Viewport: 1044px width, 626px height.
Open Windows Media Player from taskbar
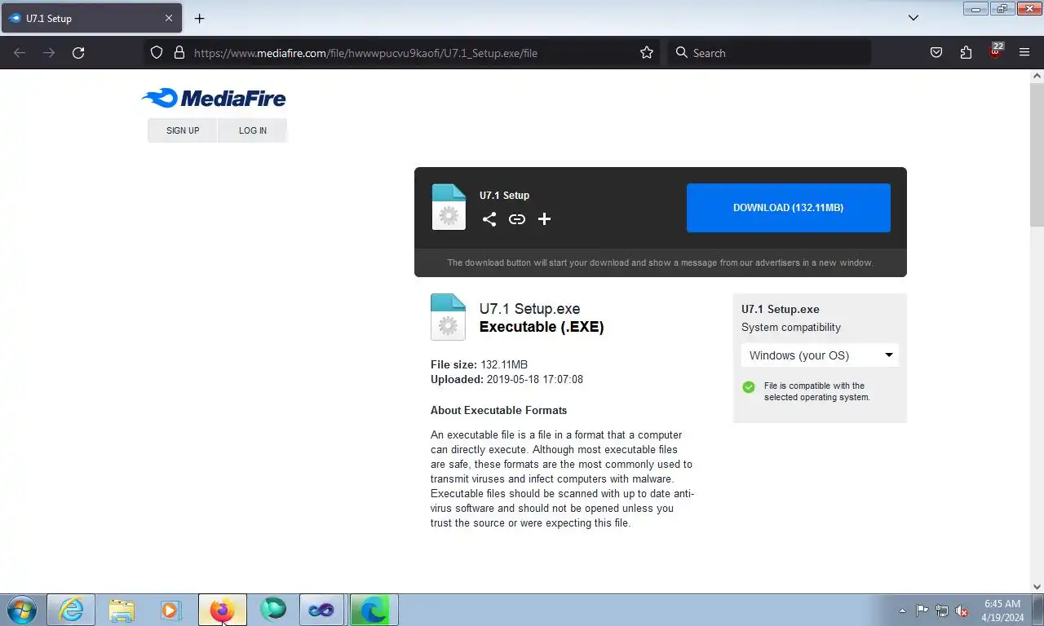[x=170, y=610]
